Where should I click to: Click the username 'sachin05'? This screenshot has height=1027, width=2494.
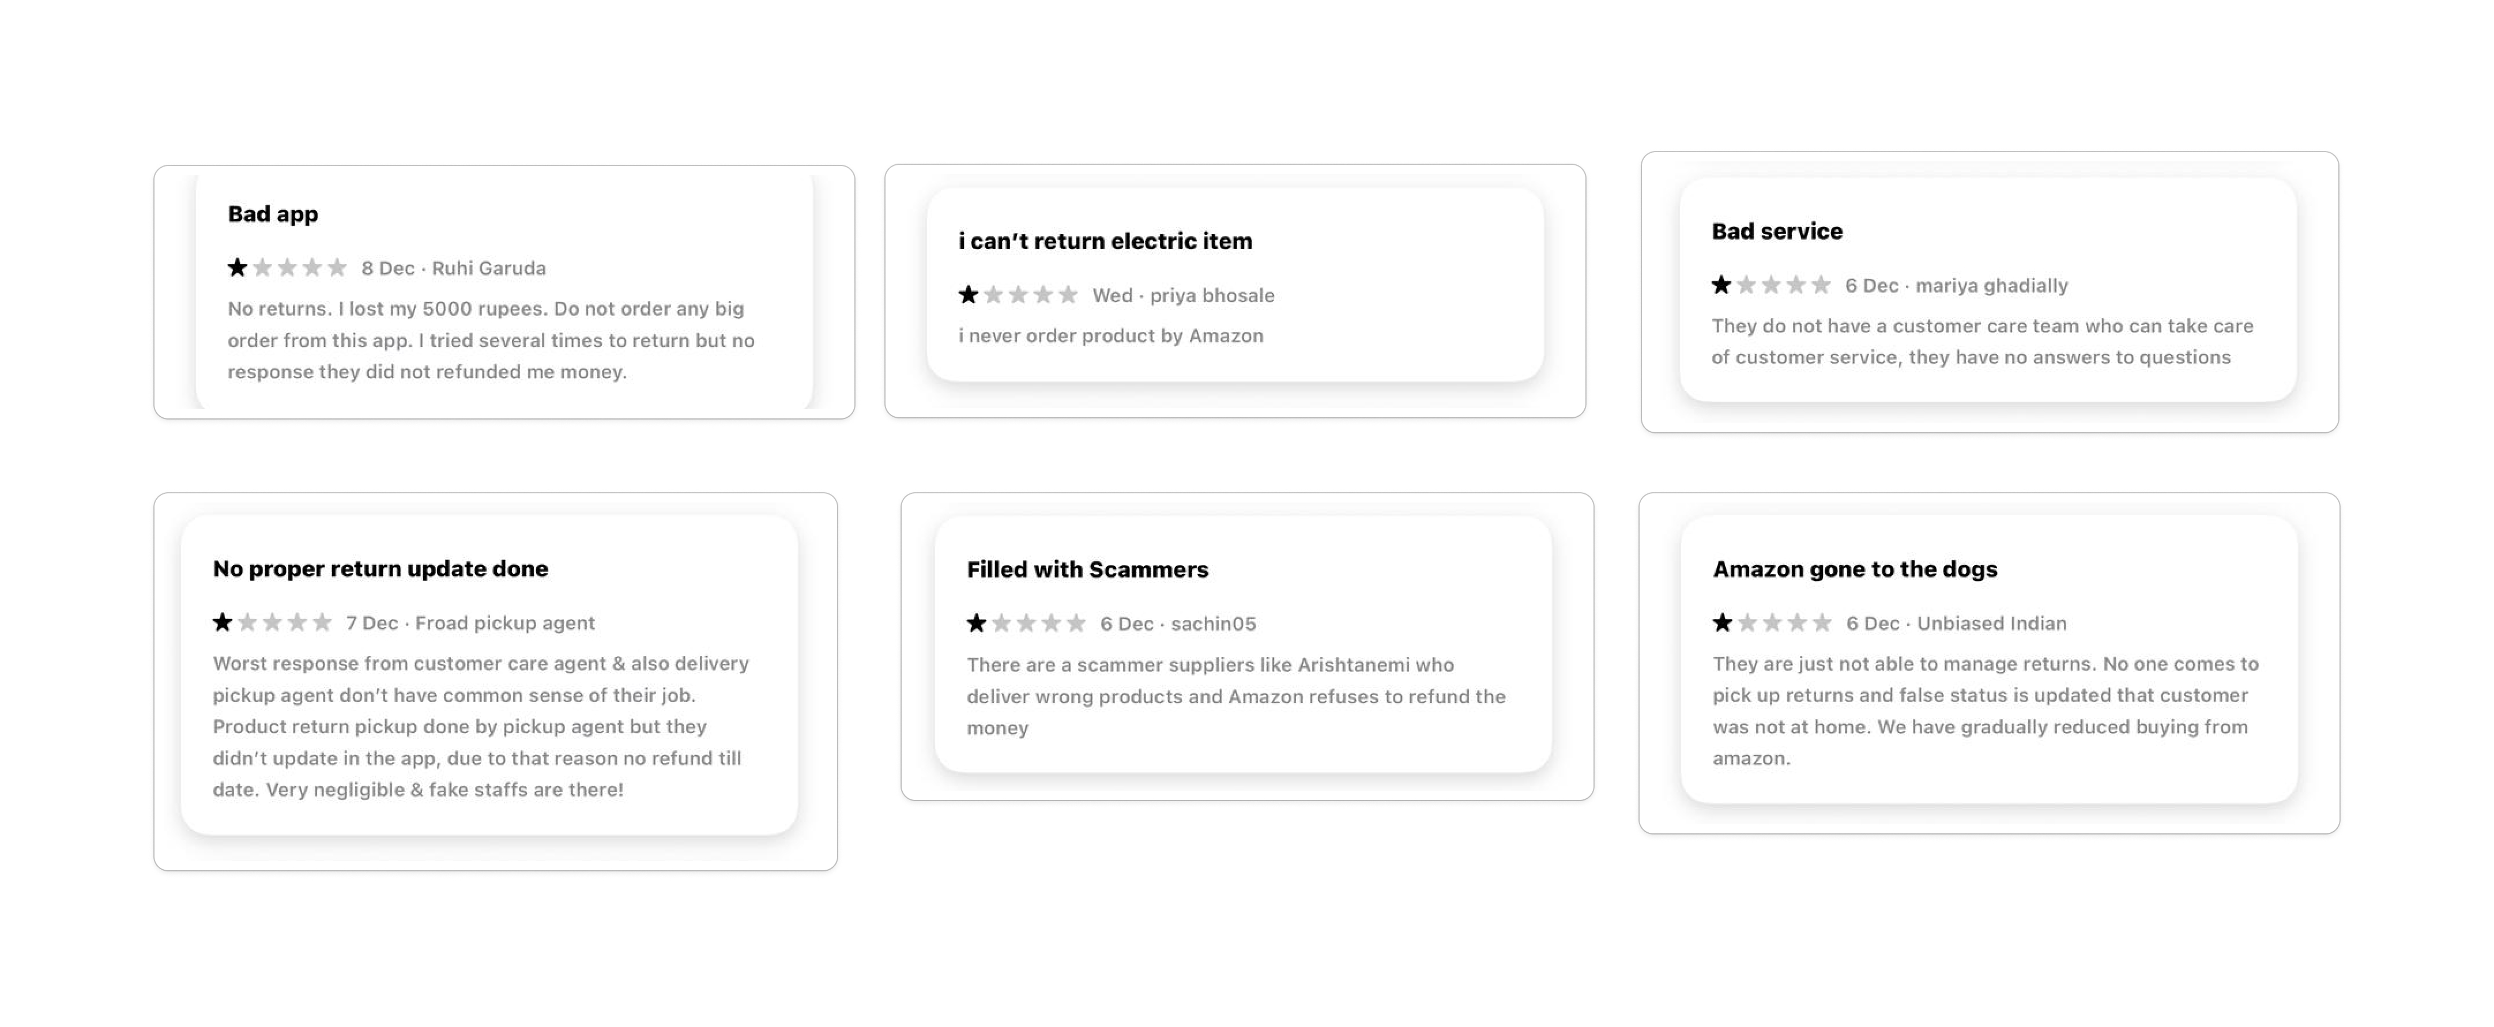1213,624
